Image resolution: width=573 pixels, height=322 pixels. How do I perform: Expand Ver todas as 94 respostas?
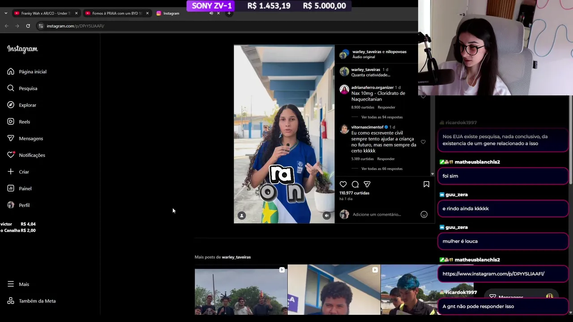(382, 117)
